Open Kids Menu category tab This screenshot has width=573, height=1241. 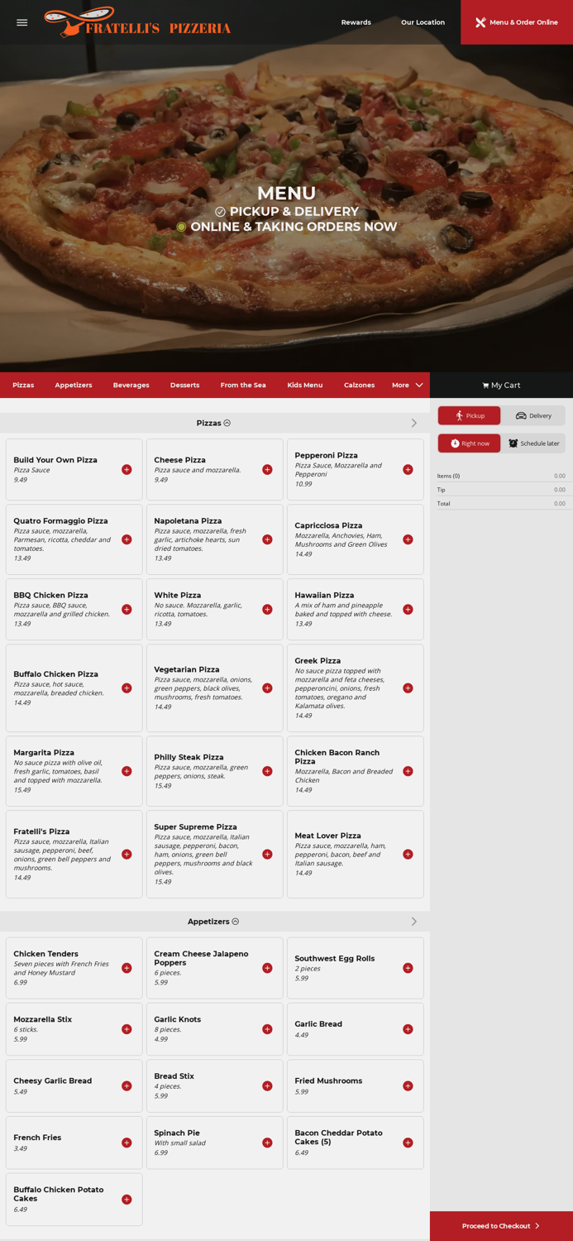click(305, 385)
